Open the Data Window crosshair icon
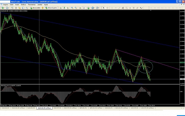Screen dimensions: 185x116 [16, 8]
